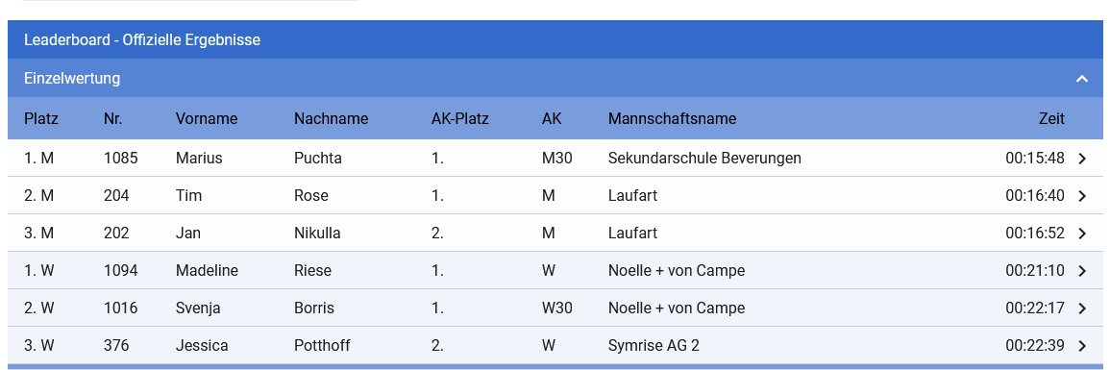Open details arrow for Madeline Riese
1110x370 pixels.
(x=1082, y=271)
